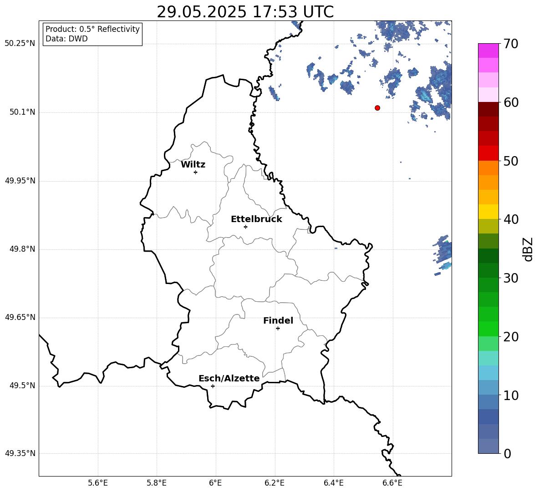
Task: Click the 5.6°E longitude label
Action: pos(98,483)
